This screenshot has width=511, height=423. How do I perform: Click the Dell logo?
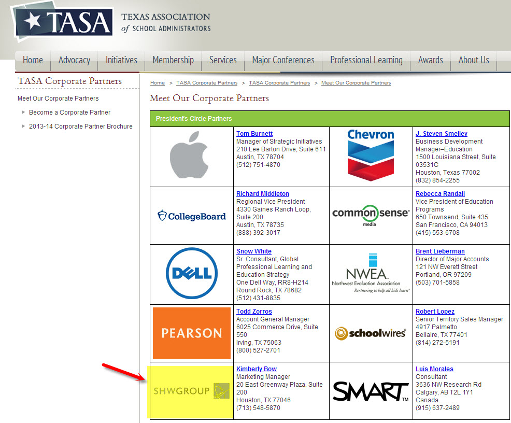tap(192, 273)
